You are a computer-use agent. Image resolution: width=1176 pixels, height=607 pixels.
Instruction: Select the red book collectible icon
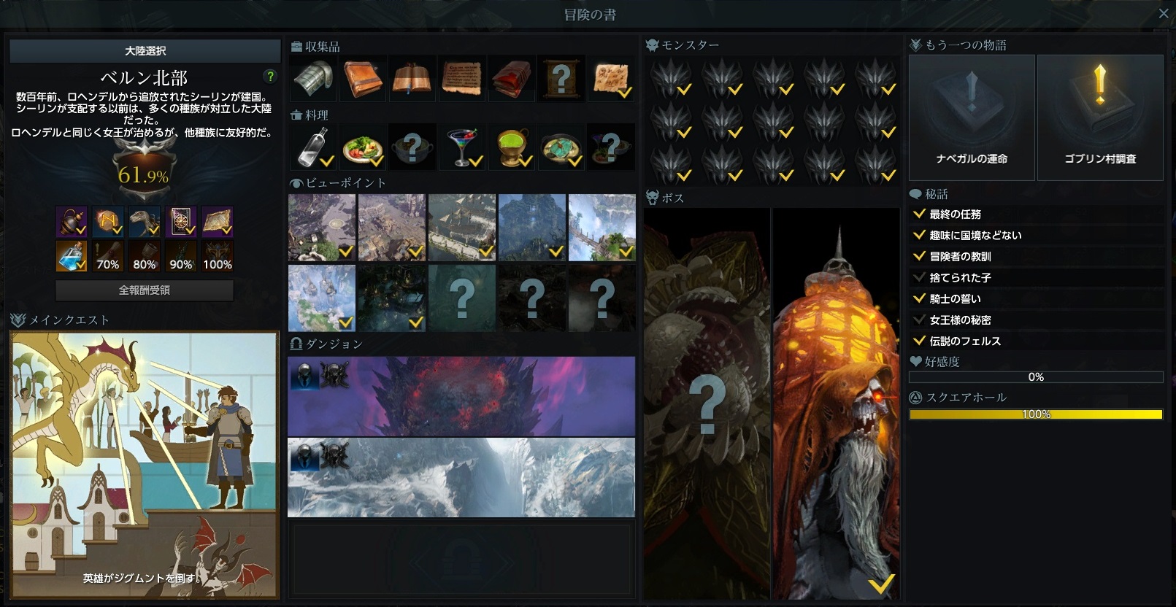512,79
